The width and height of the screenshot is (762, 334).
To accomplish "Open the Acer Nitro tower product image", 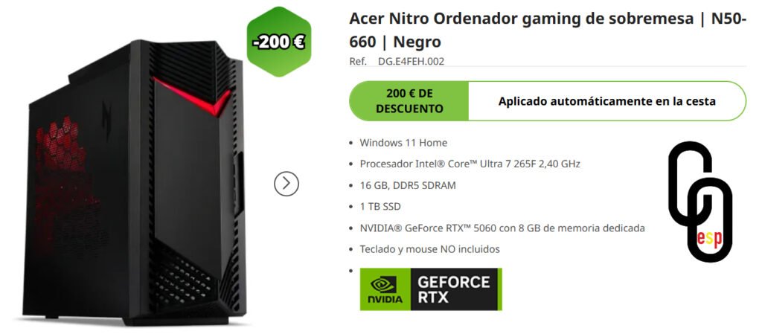I will [x=134, y=182].
